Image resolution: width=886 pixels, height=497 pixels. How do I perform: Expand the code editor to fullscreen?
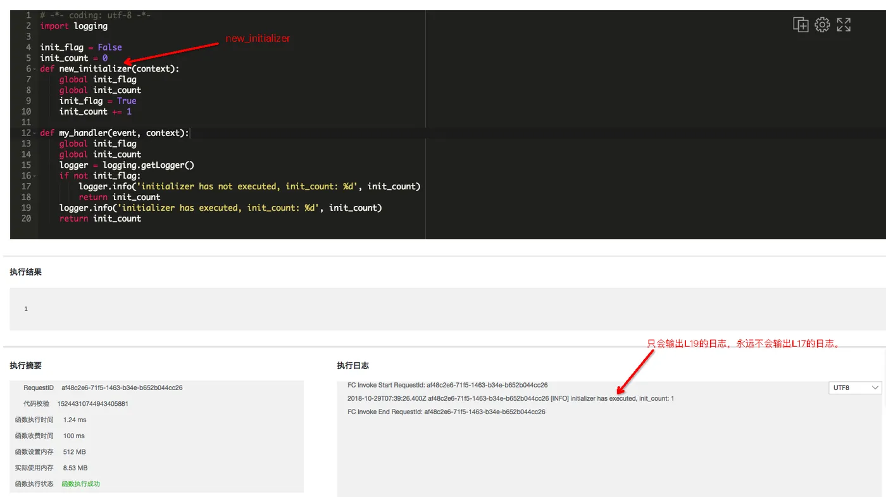click(x=844, y=25)
